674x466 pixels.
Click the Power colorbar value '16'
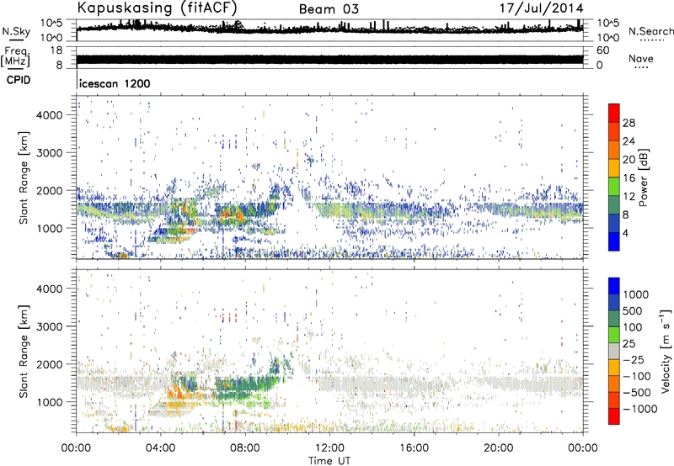coord(629,178)
